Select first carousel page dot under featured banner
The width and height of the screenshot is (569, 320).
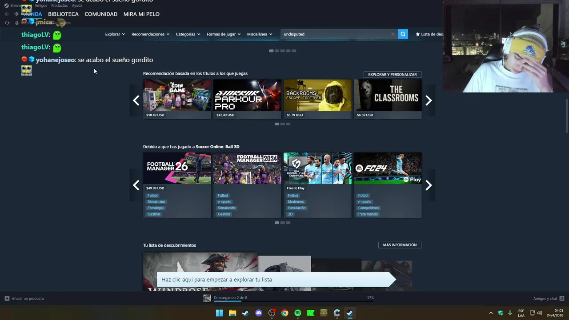pyautogui.click(x=271, y=51)
